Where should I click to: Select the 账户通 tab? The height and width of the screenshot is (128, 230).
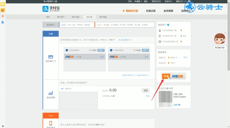click(89, 17)
